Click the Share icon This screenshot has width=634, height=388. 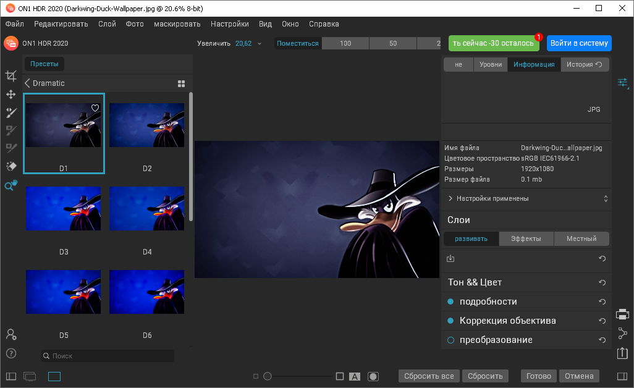[623, 333]
